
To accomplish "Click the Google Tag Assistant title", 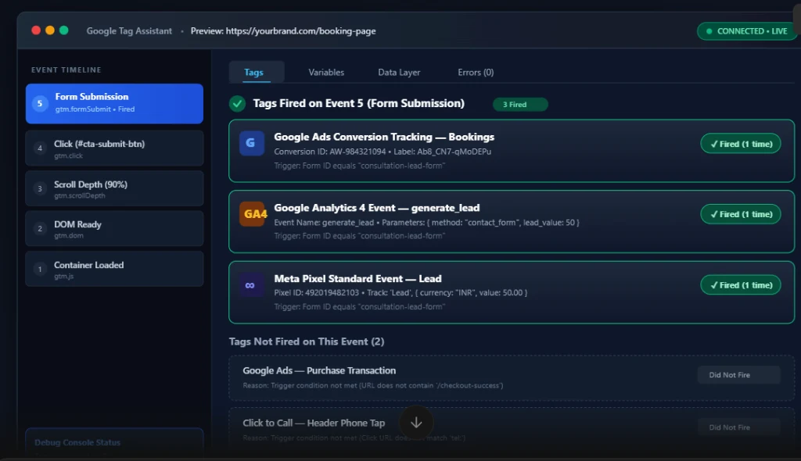I will coord(129,31).
